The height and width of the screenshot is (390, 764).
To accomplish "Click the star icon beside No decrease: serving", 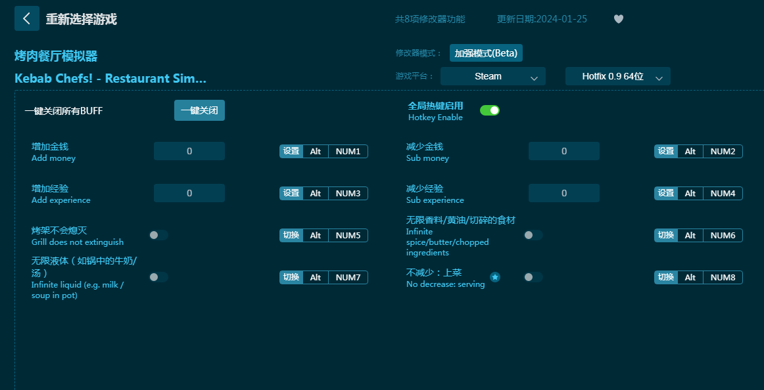I will coord(495,277).
